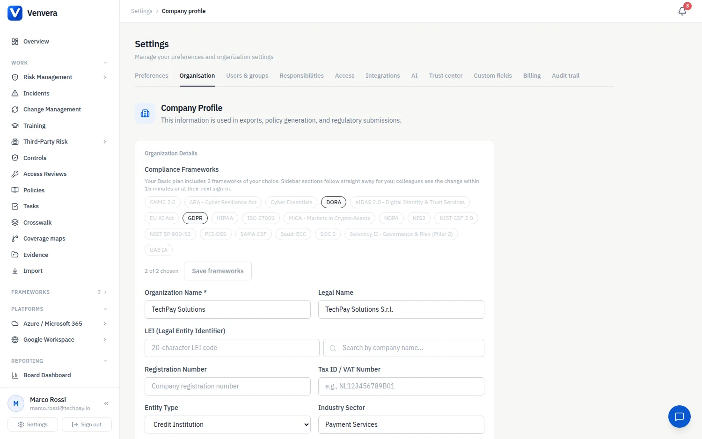The image size is (702, 439).
Task: Click the Incidents warning triangle icon
Action: click(x=15, y=93)
